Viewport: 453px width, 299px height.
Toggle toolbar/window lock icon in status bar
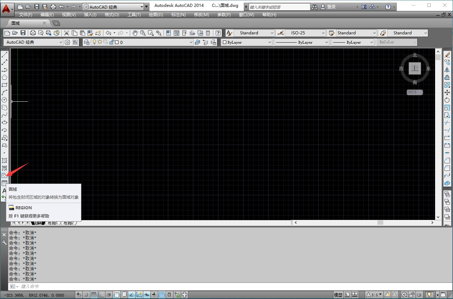coord(412,295)
